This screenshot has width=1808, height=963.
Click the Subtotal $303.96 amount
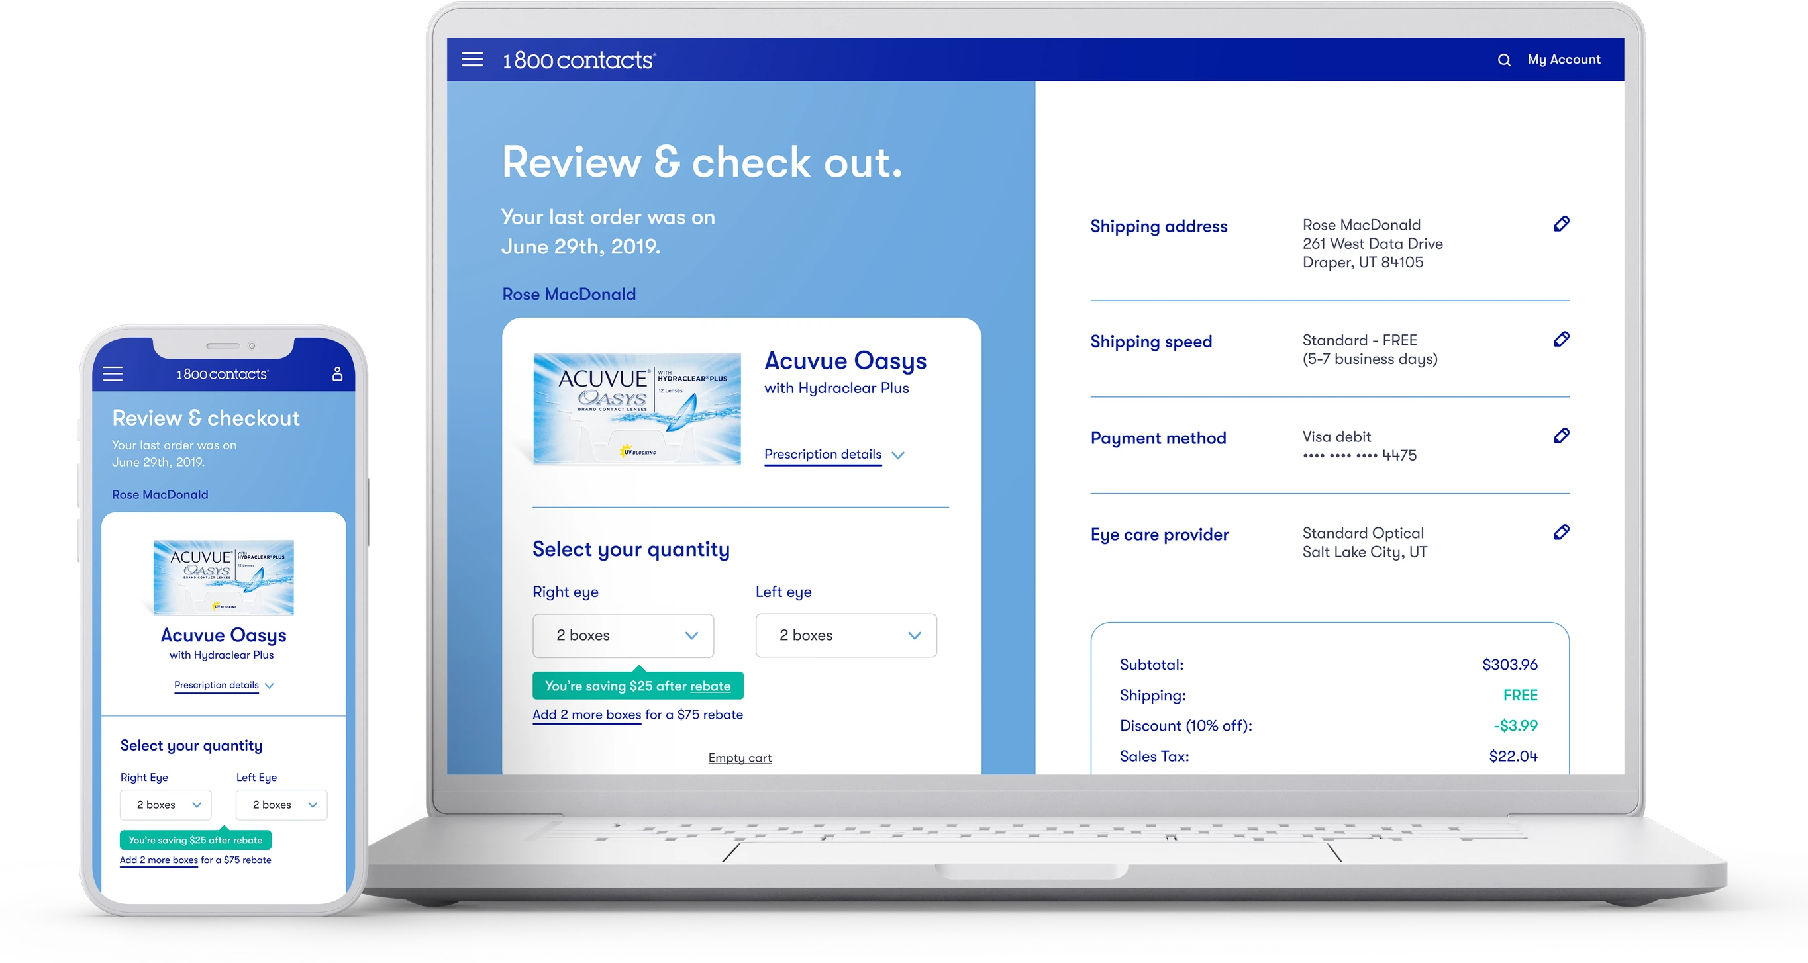pos(1510,665)
